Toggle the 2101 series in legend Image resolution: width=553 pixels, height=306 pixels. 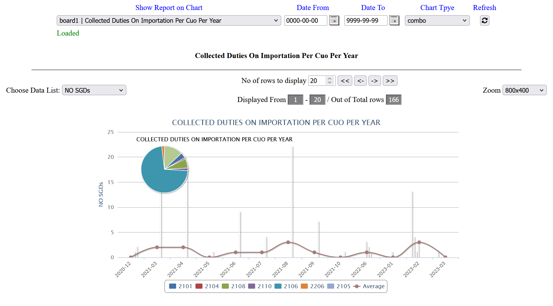point(181,286)
